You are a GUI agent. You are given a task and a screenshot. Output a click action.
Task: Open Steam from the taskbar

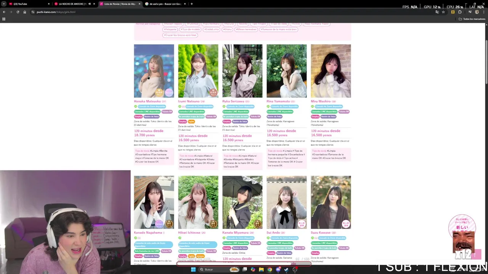[286, 269]
